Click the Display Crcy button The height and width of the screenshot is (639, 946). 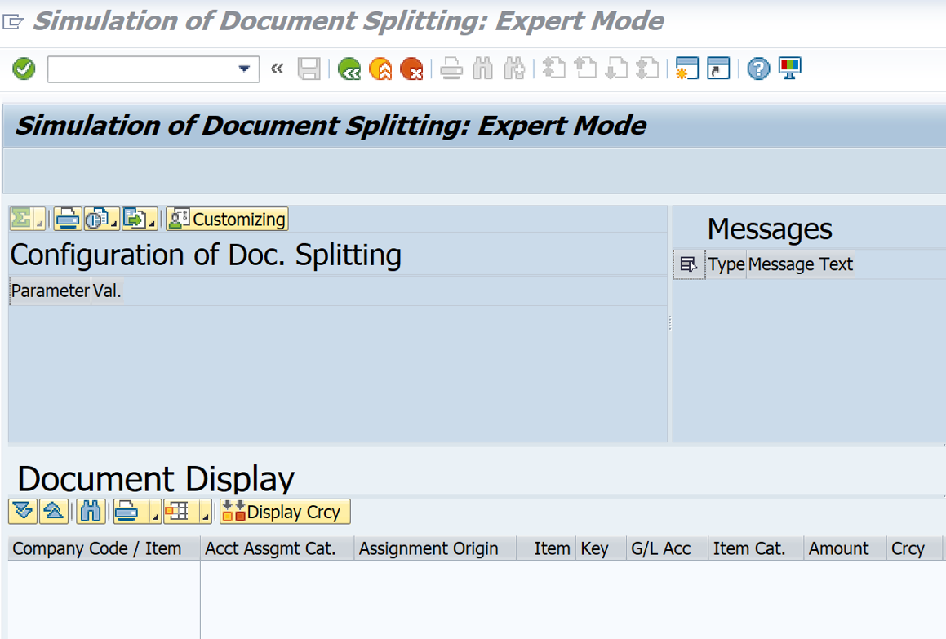point(286,512)
